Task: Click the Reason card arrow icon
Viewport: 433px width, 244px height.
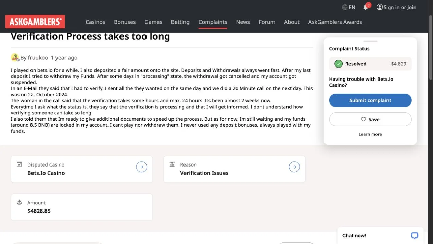Action: [x=294, y=167]
